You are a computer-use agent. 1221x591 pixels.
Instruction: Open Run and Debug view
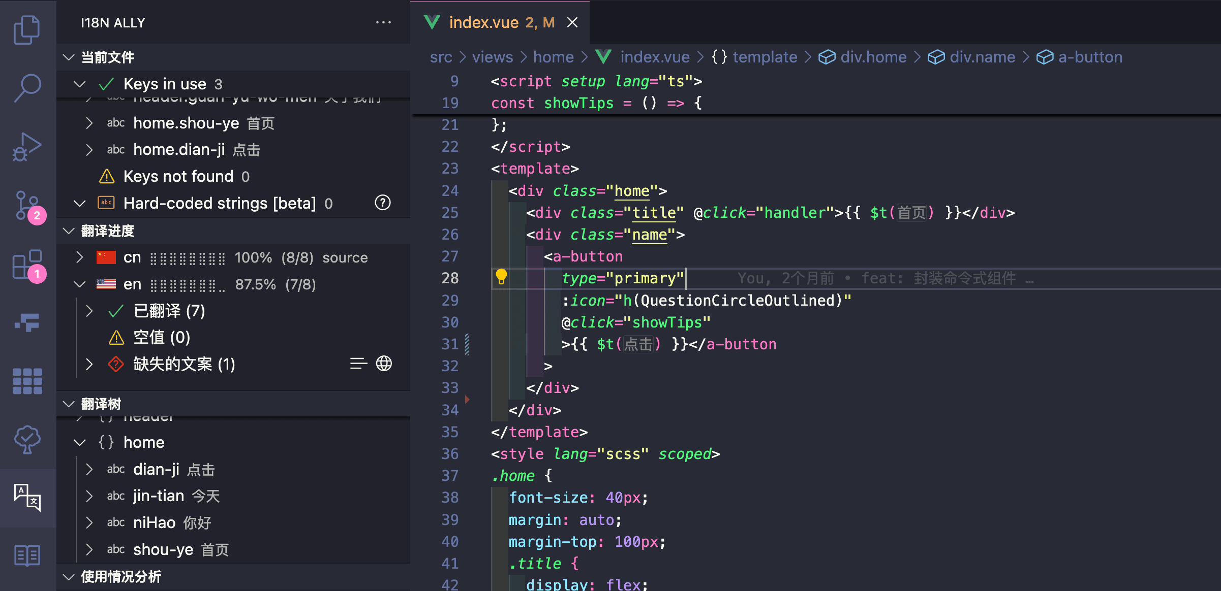point(27,147)
